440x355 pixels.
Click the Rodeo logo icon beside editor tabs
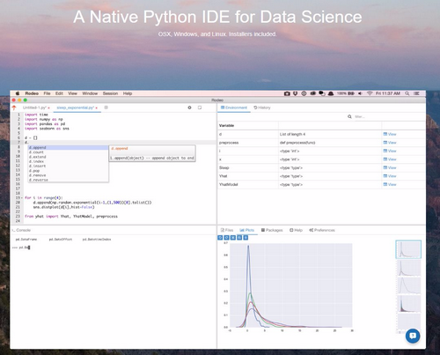(14, 107)
